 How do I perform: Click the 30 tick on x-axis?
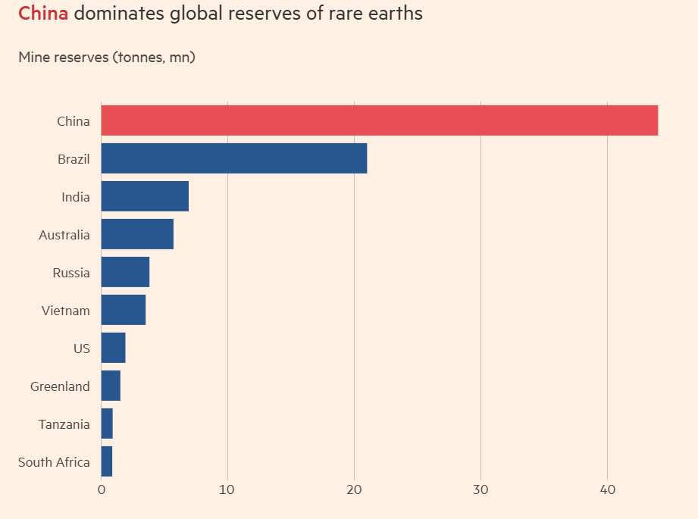(x=480, y=489)
